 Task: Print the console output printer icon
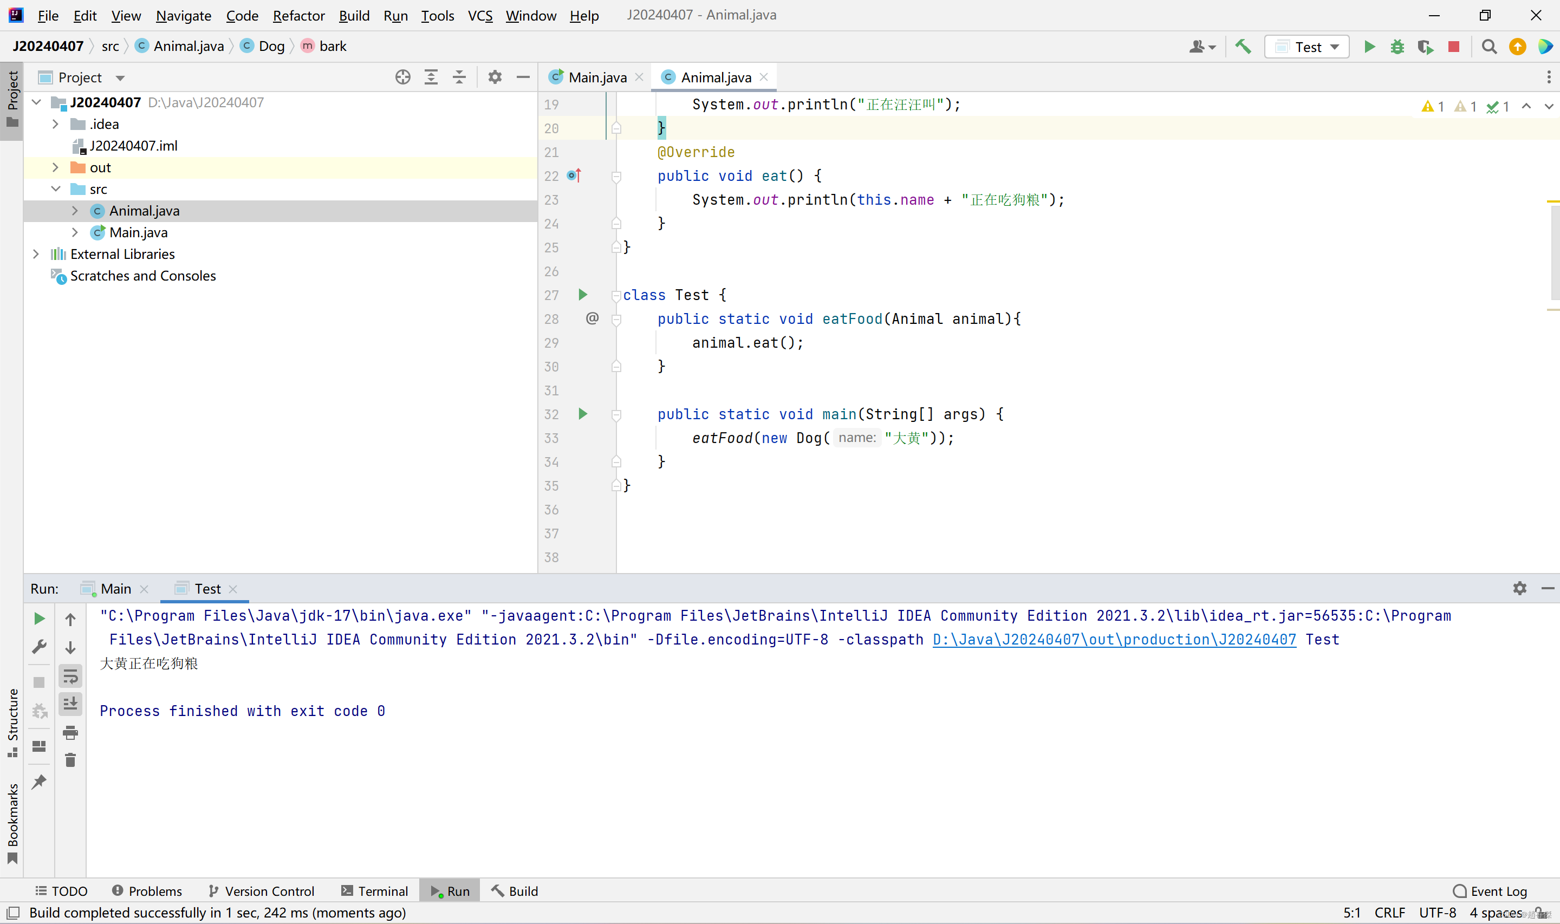pyautogui.click(x=70, y=733)
